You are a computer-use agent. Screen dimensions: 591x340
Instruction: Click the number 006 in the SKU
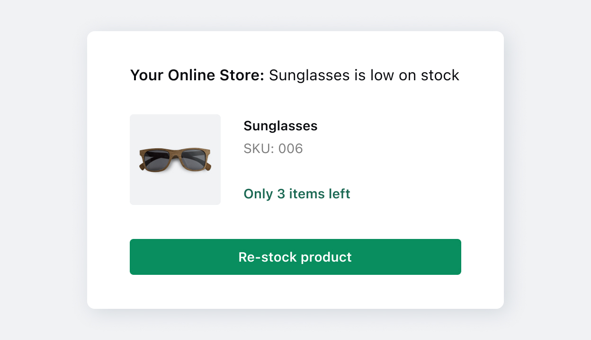tap(290, 149)
